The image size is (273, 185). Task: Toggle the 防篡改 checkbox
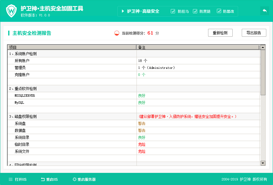point(219,11)
